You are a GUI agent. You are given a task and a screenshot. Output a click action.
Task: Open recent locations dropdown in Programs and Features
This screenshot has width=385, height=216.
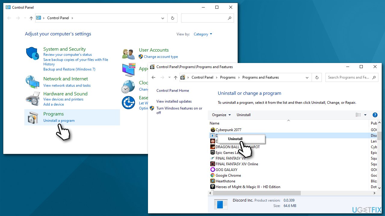click(170, 77)
